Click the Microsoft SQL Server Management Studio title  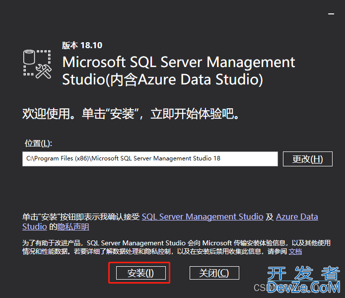[178, 71]
